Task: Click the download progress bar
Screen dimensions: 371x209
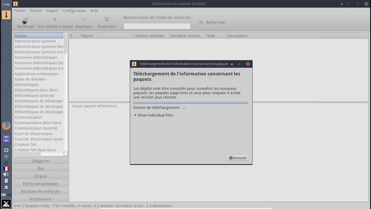Action: tap(191, 103)
